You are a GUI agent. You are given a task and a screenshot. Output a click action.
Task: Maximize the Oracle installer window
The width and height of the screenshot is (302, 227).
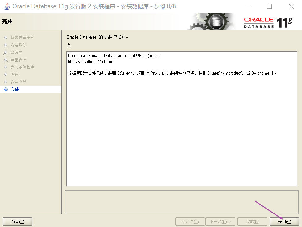[x=270, y=6]
